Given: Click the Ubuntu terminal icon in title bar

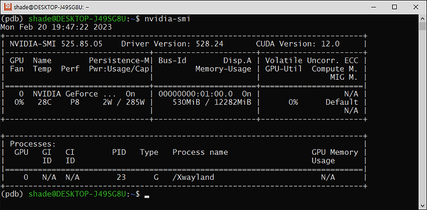Looking at the screenshot, I should click(8, 7).
